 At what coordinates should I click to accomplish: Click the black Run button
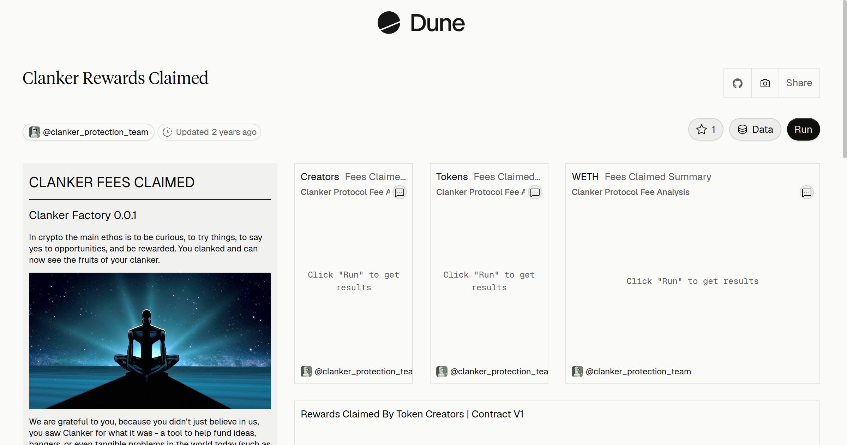click(803, 129)
